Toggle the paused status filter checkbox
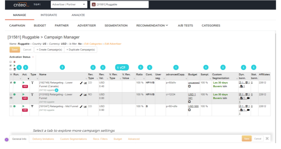 pyautogui.click(x=11, y=62)
